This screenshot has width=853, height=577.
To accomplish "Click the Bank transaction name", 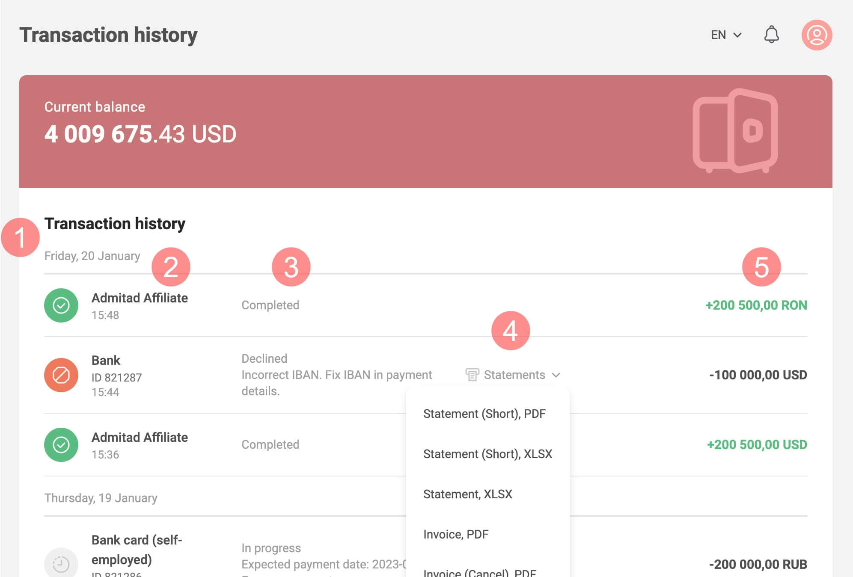I will coord(106,361).
